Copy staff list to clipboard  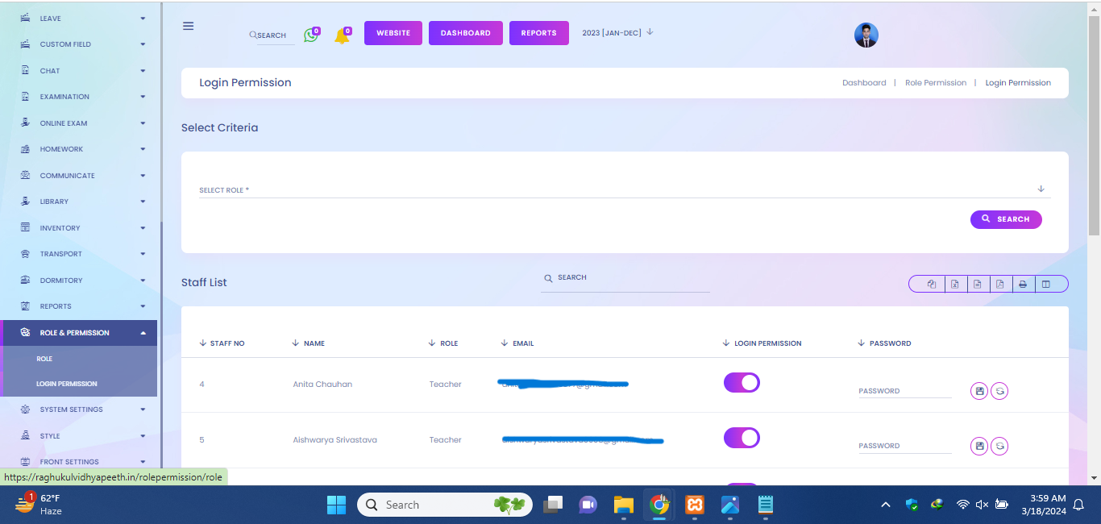[932, 284]
